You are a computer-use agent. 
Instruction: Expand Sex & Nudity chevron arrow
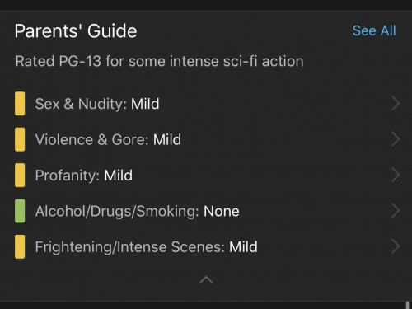pyautogui.click(x=396, y=104)
